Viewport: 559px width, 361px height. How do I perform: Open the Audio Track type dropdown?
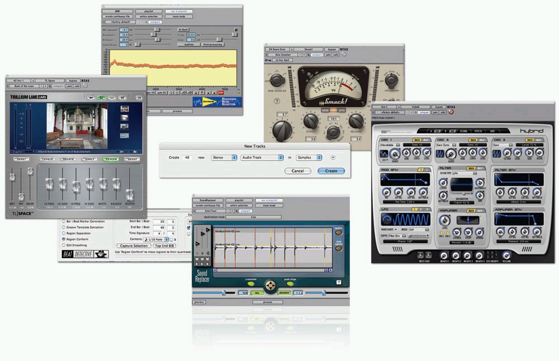coord(262,157)
